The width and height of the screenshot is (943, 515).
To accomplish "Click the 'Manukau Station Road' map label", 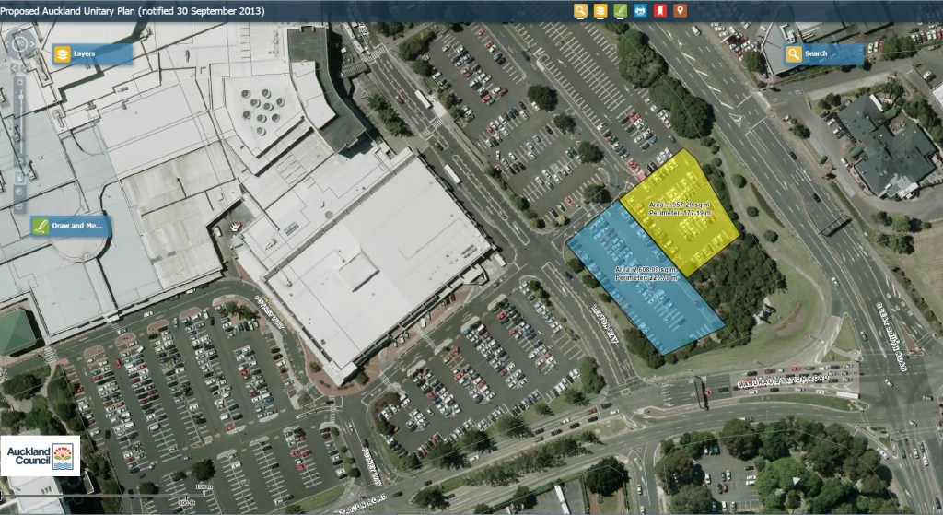I will coord(784,380).
